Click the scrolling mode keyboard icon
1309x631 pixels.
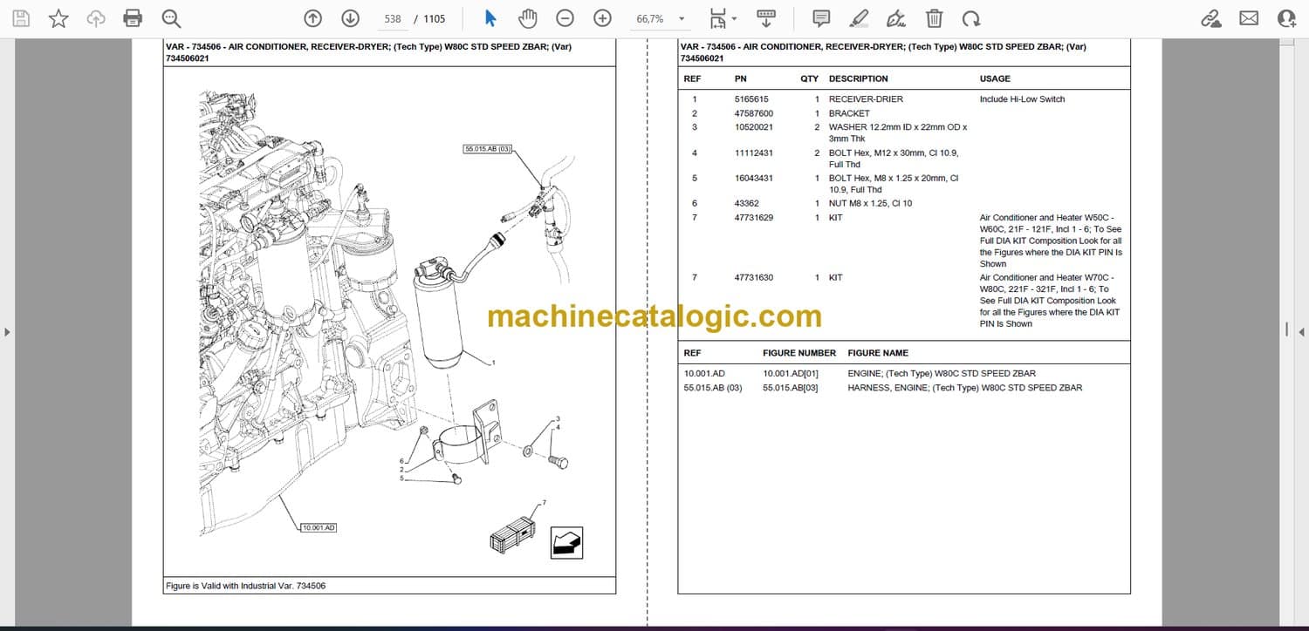click(766, 18)
